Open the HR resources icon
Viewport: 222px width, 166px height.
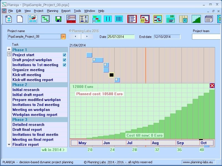[x=170, y=19]
